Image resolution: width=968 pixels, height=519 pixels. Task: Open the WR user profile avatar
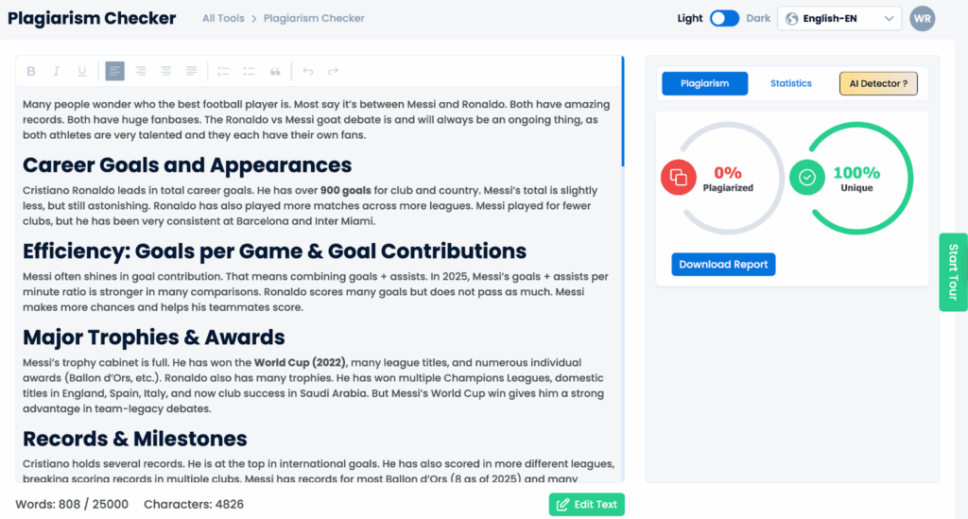[x=922, y=18]
